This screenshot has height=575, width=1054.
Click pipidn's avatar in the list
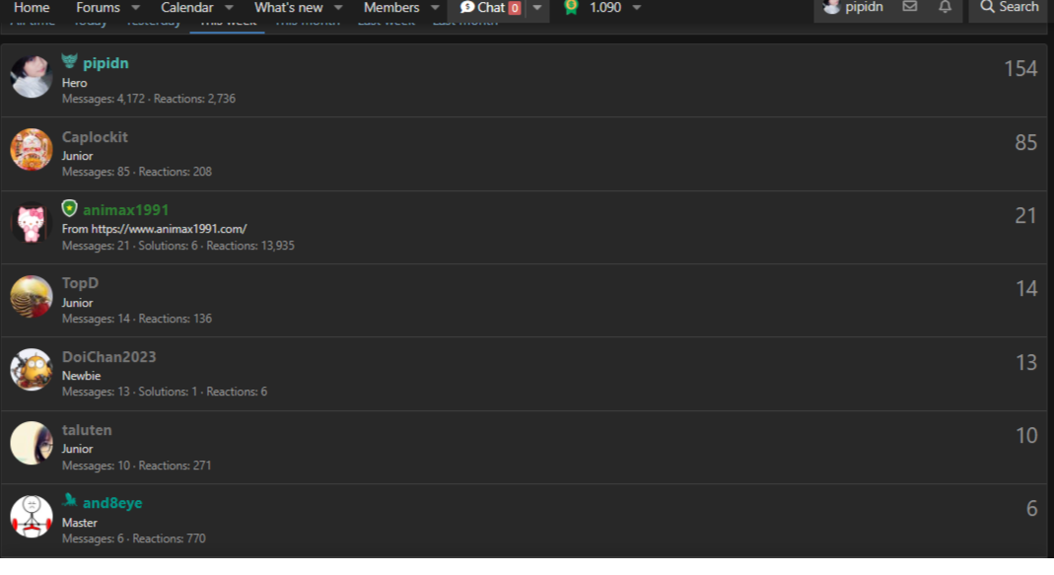[x=31, y=77]
